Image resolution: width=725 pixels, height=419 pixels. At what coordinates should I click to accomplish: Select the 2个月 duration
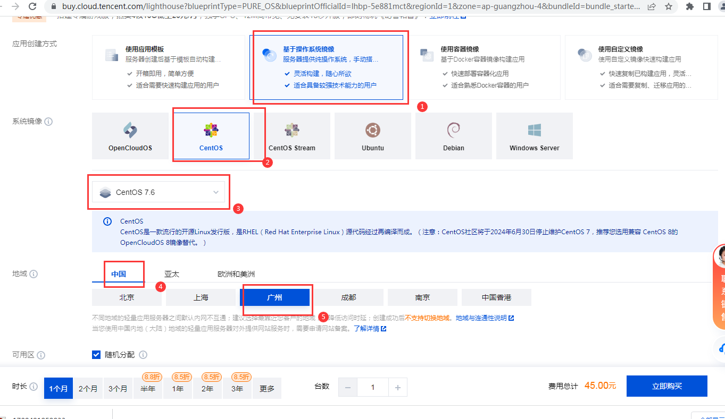[88, 388]
